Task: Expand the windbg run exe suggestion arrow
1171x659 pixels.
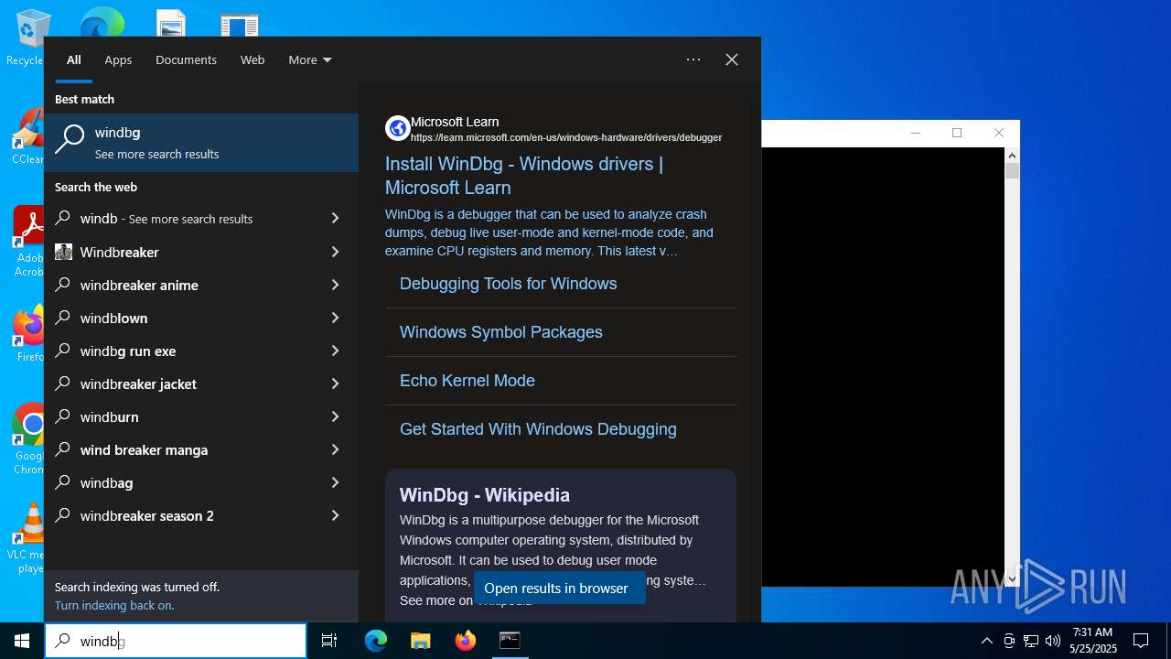Action: click(335, 351)
